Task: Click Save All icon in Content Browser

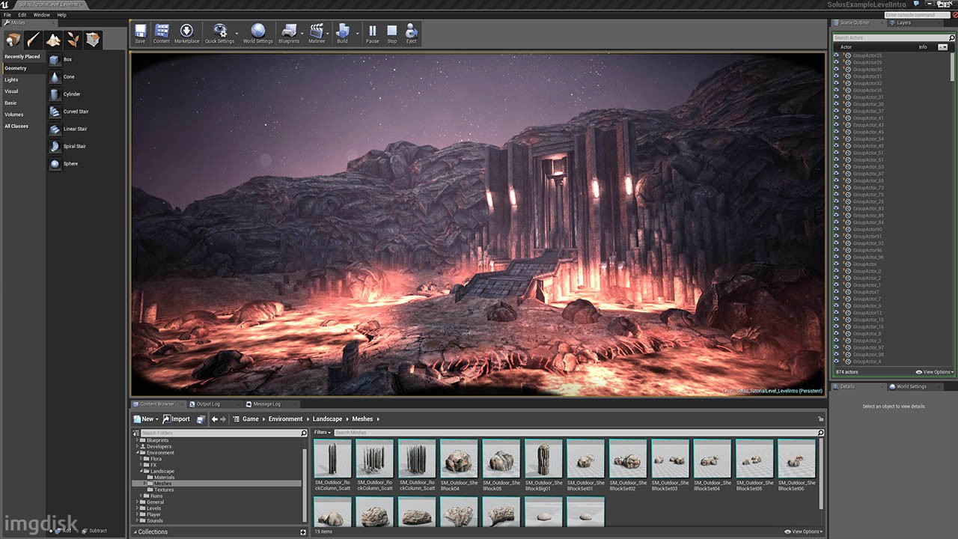Action: pyautogui.click(x=201, y=419)
